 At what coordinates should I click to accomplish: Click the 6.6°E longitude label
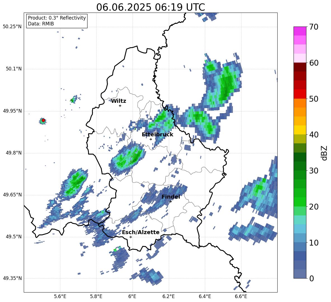click(x=241, y=296)
